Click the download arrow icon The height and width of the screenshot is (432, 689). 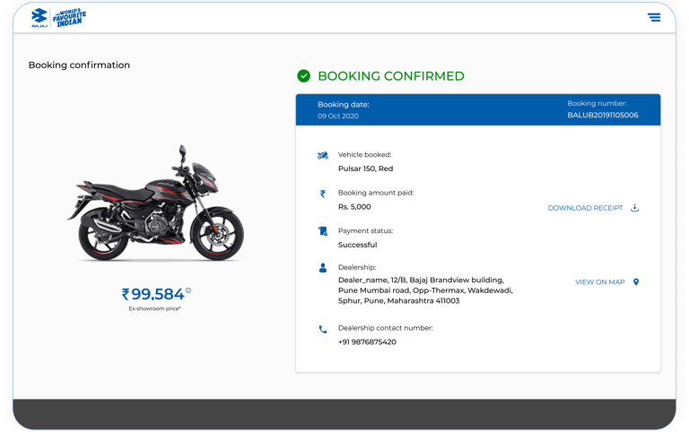coord(634,208)
